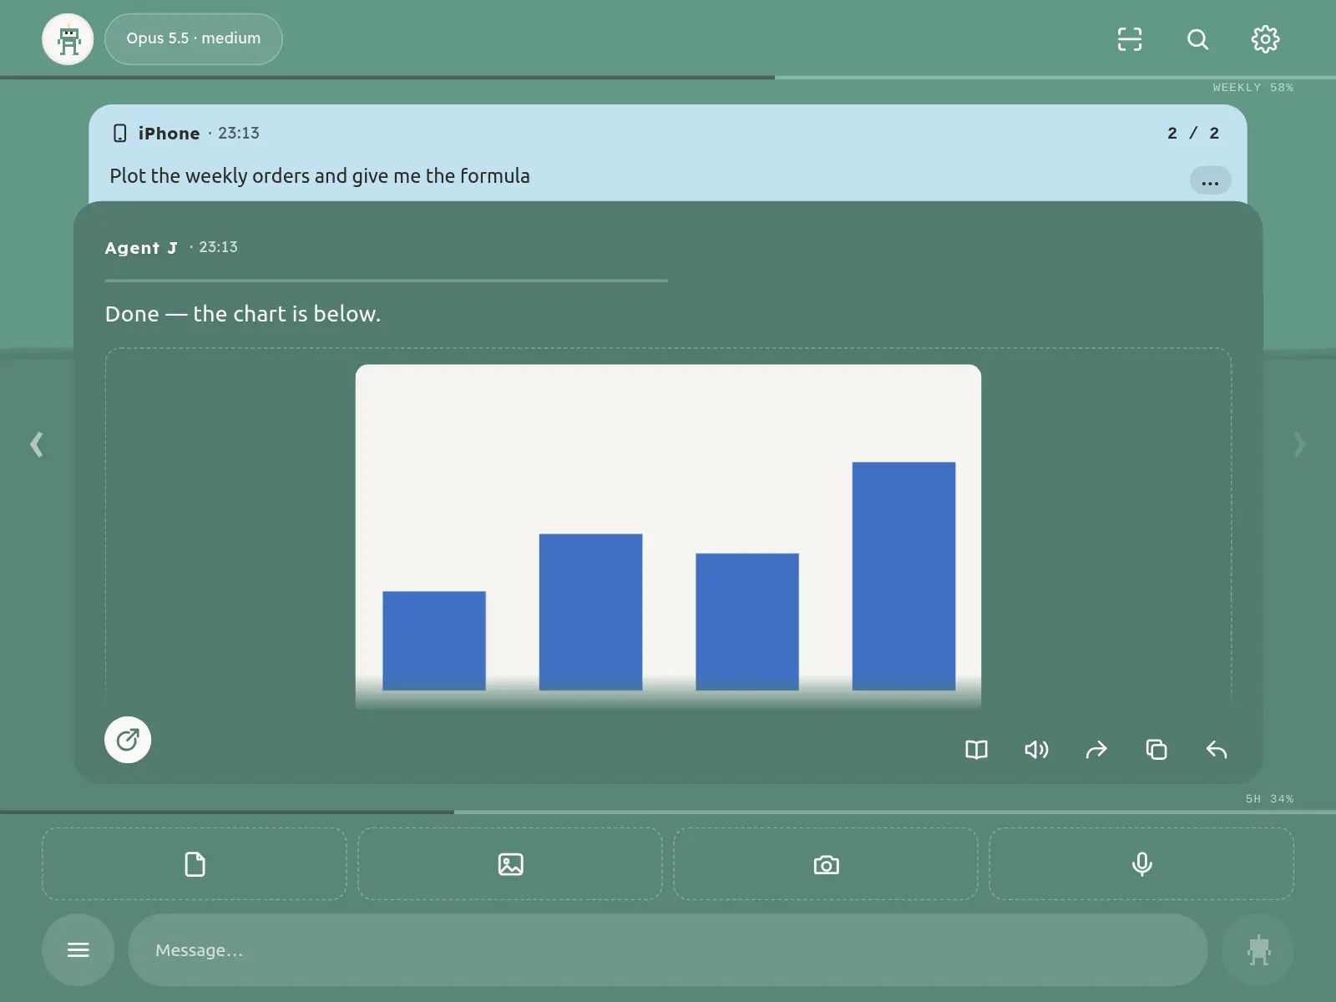
Task: Focus the Message input field
Action: [668, 950]
